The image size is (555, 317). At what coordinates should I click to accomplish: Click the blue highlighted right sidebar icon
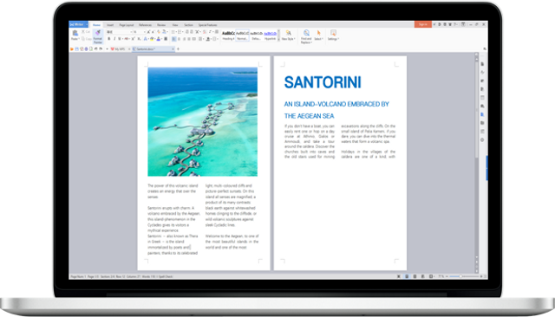pyautogui.click(x=482, y=114)
